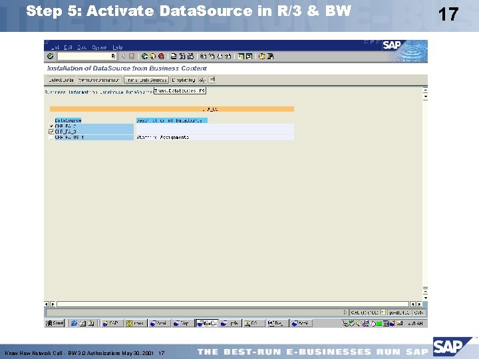Click the red Cancel icon
Image resolution: width=479 pixels, height=359 pixels.
click(x=161, y=56)
